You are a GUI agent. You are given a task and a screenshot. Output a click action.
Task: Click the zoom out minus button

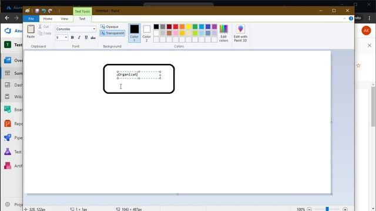[310, 209]
